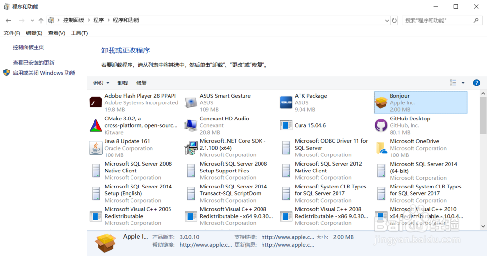Go back with the left arrow button
Image resolution: width=487 pixels, height=256 pixels.
tap(8, 20)
